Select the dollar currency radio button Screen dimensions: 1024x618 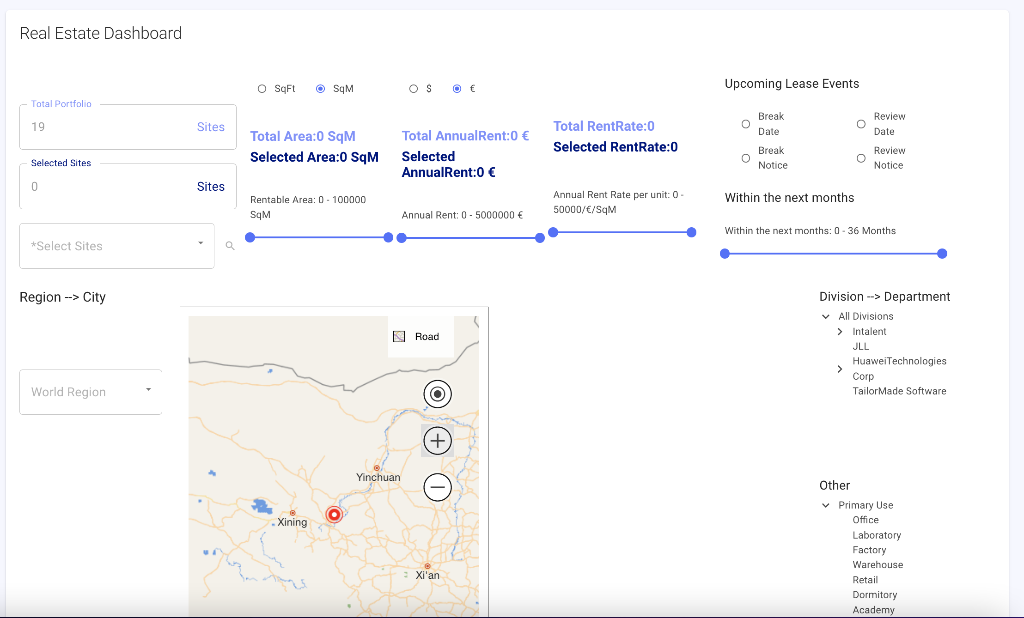coord(414,89)
